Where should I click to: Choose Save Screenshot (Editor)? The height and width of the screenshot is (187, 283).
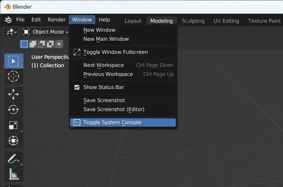(123, 109)
